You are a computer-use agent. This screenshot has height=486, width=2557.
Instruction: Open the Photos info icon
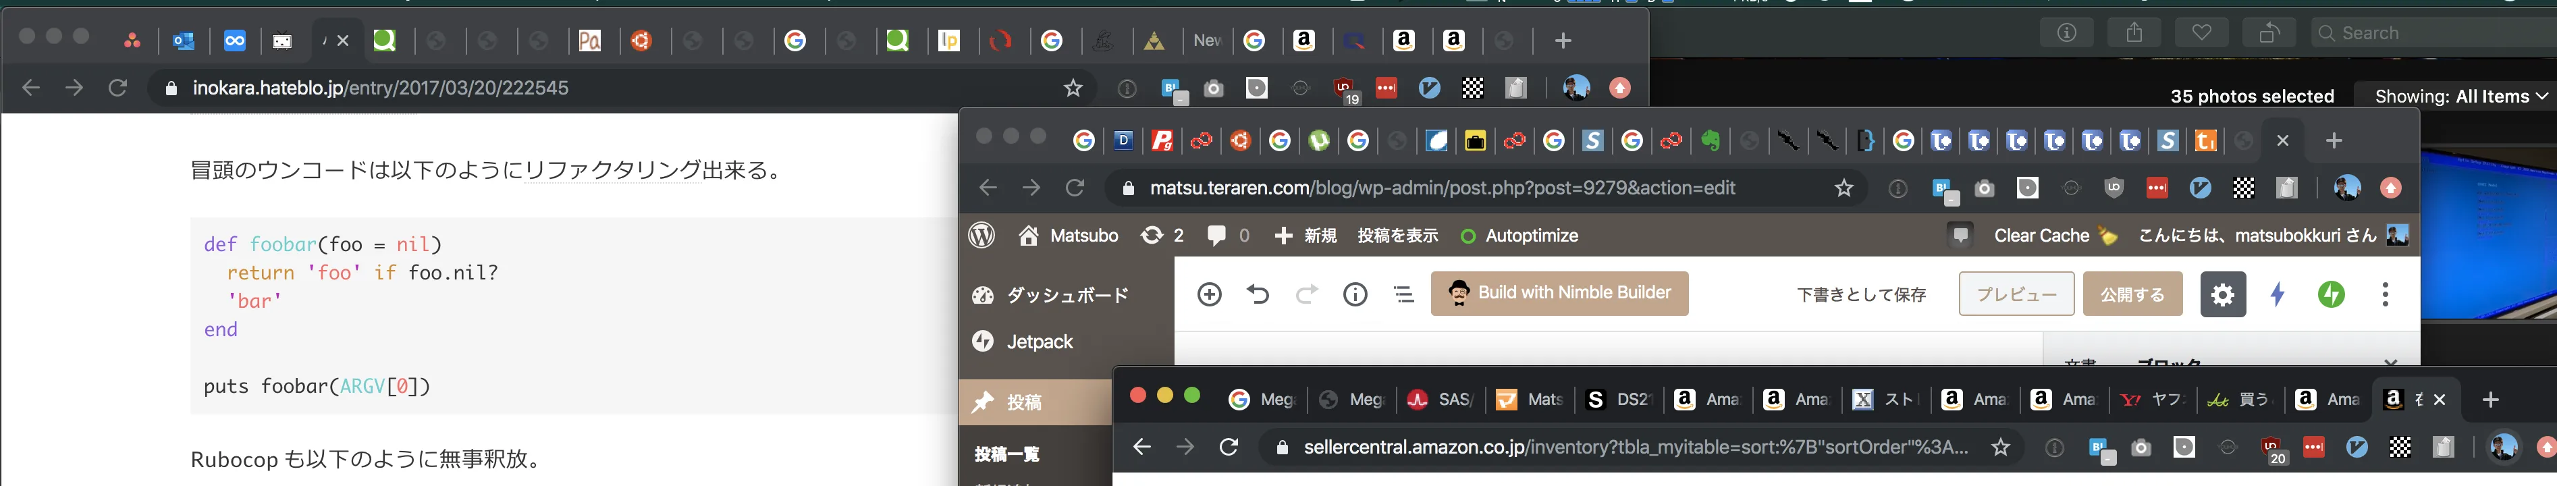[x=2067, y=32]
